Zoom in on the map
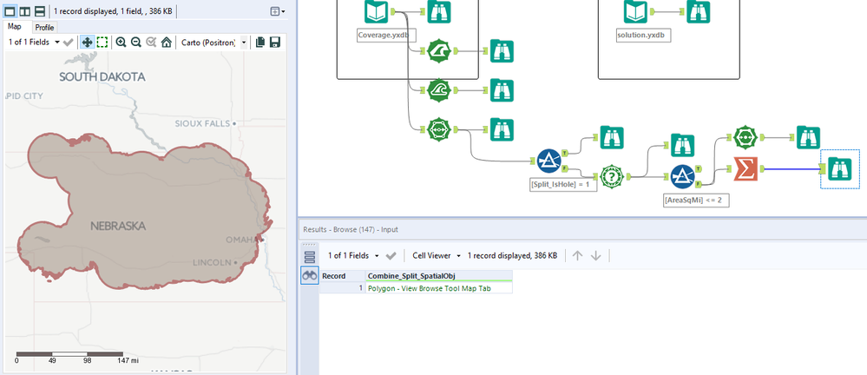The image size is (867, 375). (122, 42)
